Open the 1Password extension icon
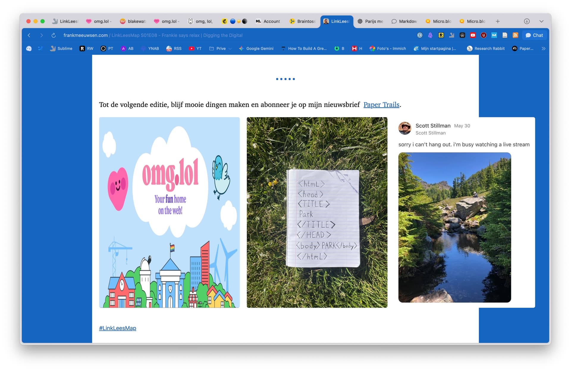The width and height of the screenshot is (571, 371). click(x=420, y=35)
